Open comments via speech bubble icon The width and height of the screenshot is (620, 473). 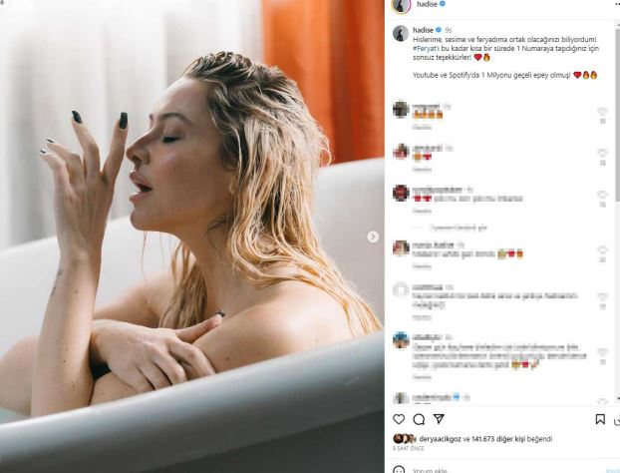pos(419,419)
